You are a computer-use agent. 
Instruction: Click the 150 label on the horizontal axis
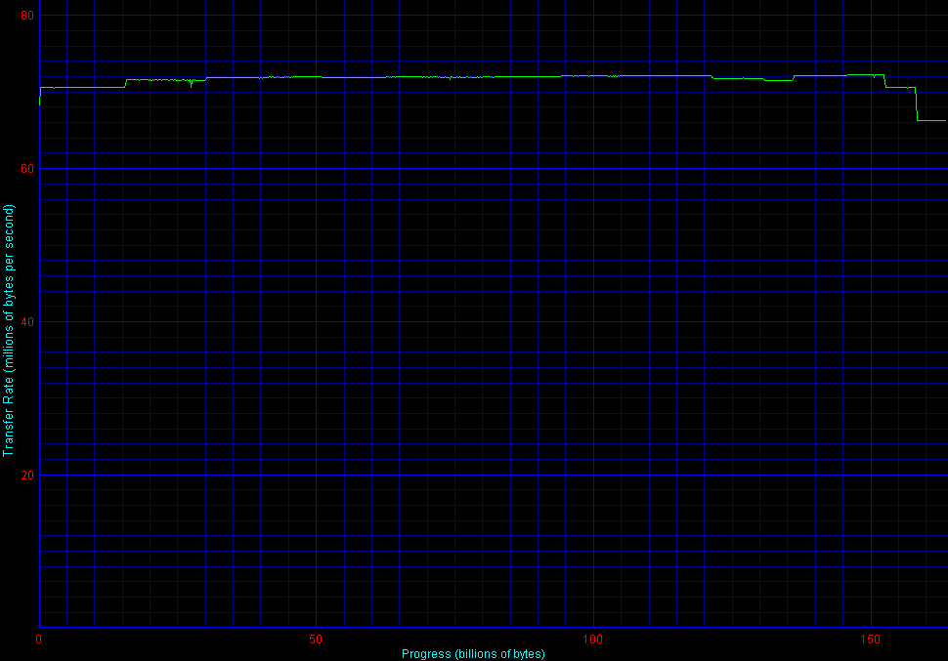pos(871,640)
